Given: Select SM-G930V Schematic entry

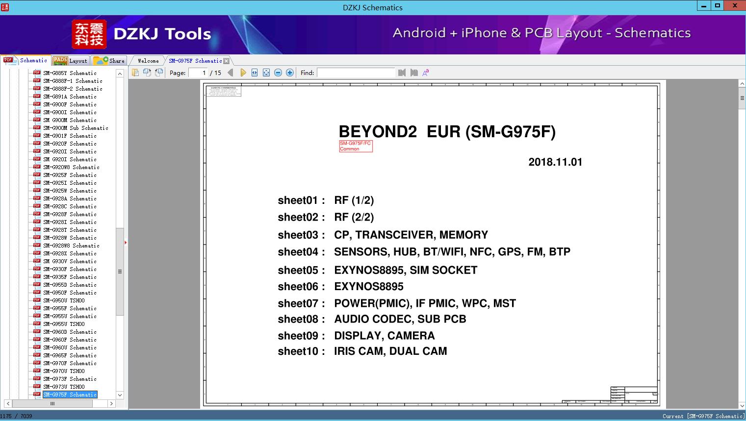Looking at the screenshot, I should click(70, 261).
